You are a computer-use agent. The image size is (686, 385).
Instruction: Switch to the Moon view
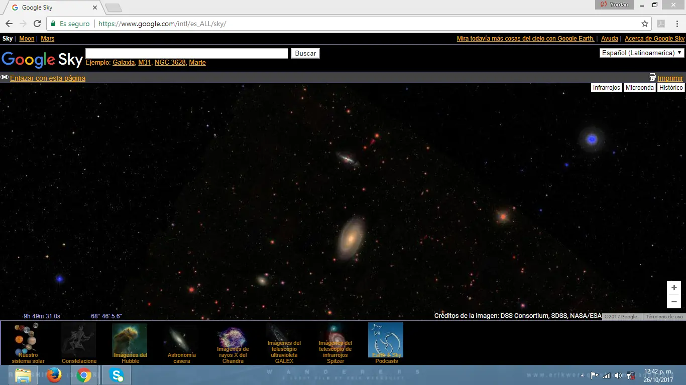click(x=27, y=39)
